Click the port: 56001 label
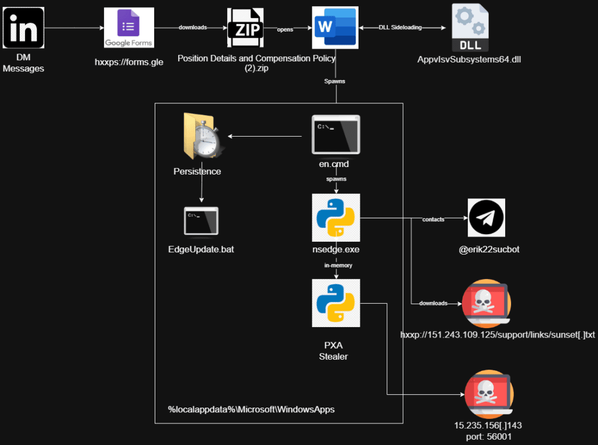This screenshot has width=598, height=445. pyautogui.click(x=488, y=436)
